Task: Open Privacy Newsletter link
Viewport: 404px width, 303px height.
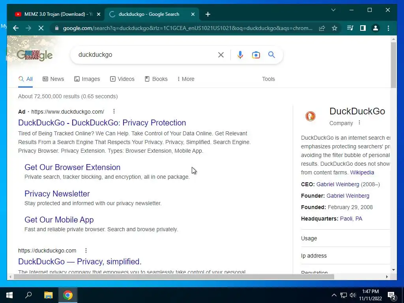Action: (57, 194)
